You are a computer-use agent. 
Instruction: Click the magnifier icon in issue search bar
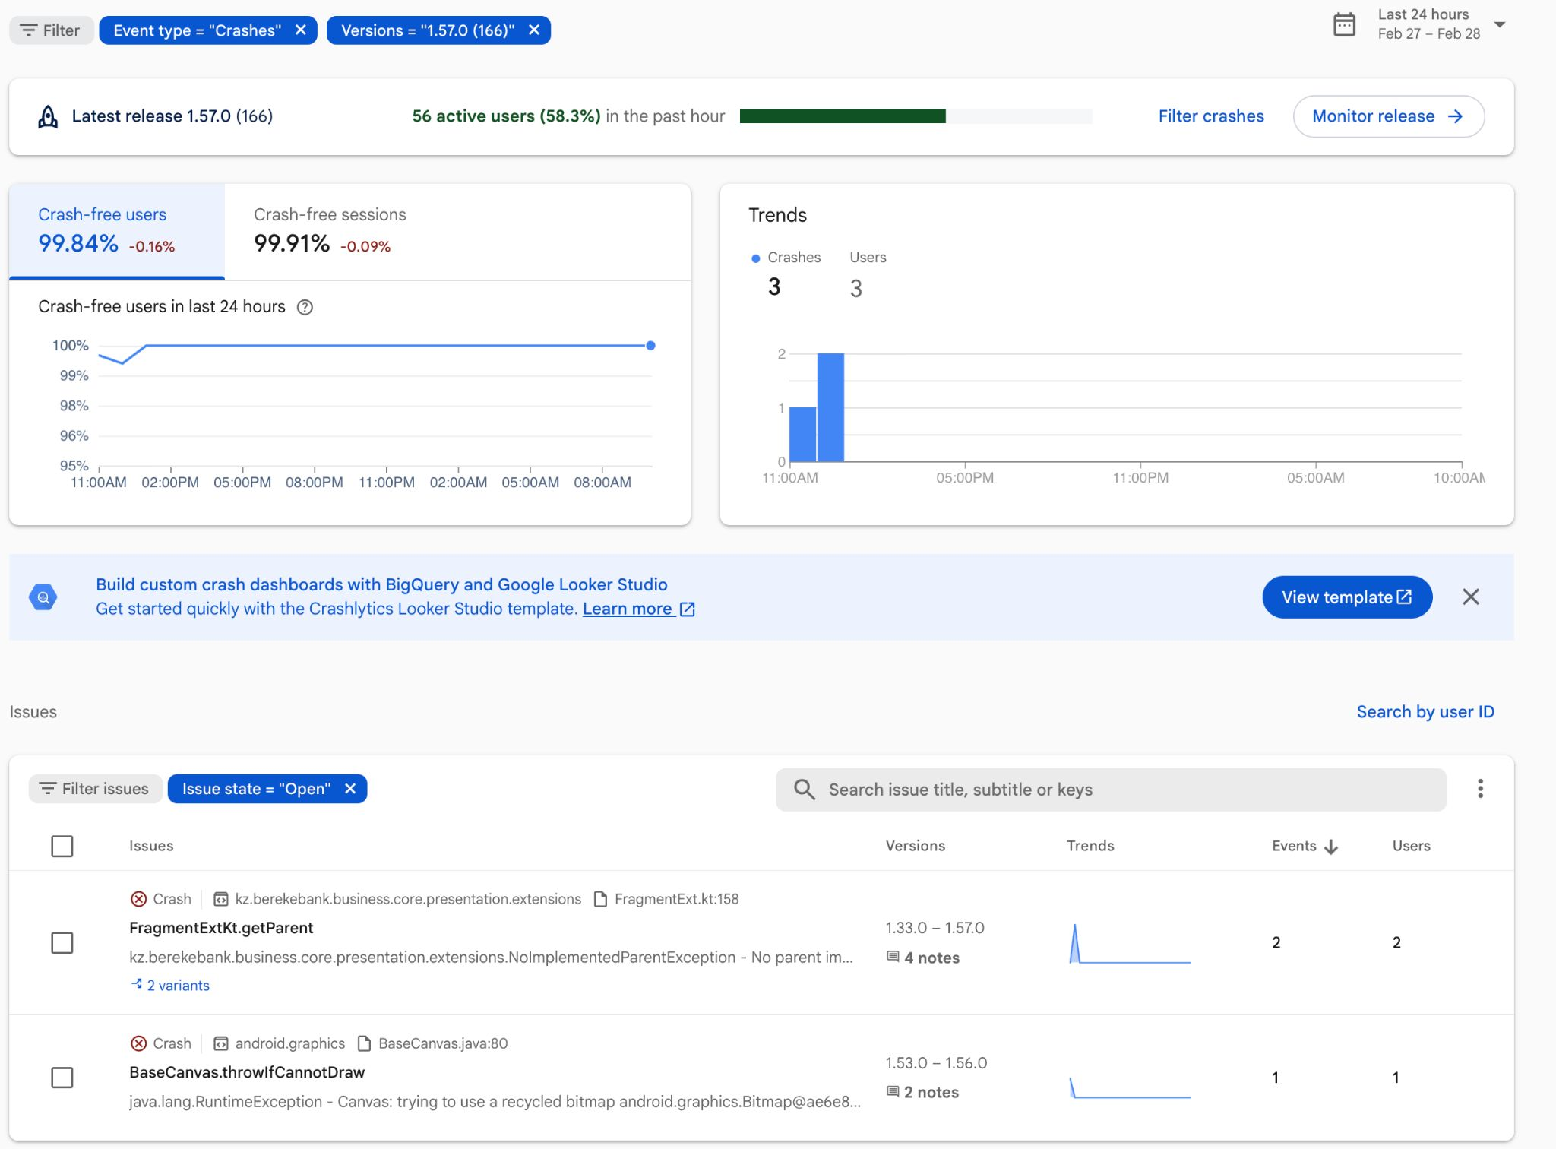(803, 790)
